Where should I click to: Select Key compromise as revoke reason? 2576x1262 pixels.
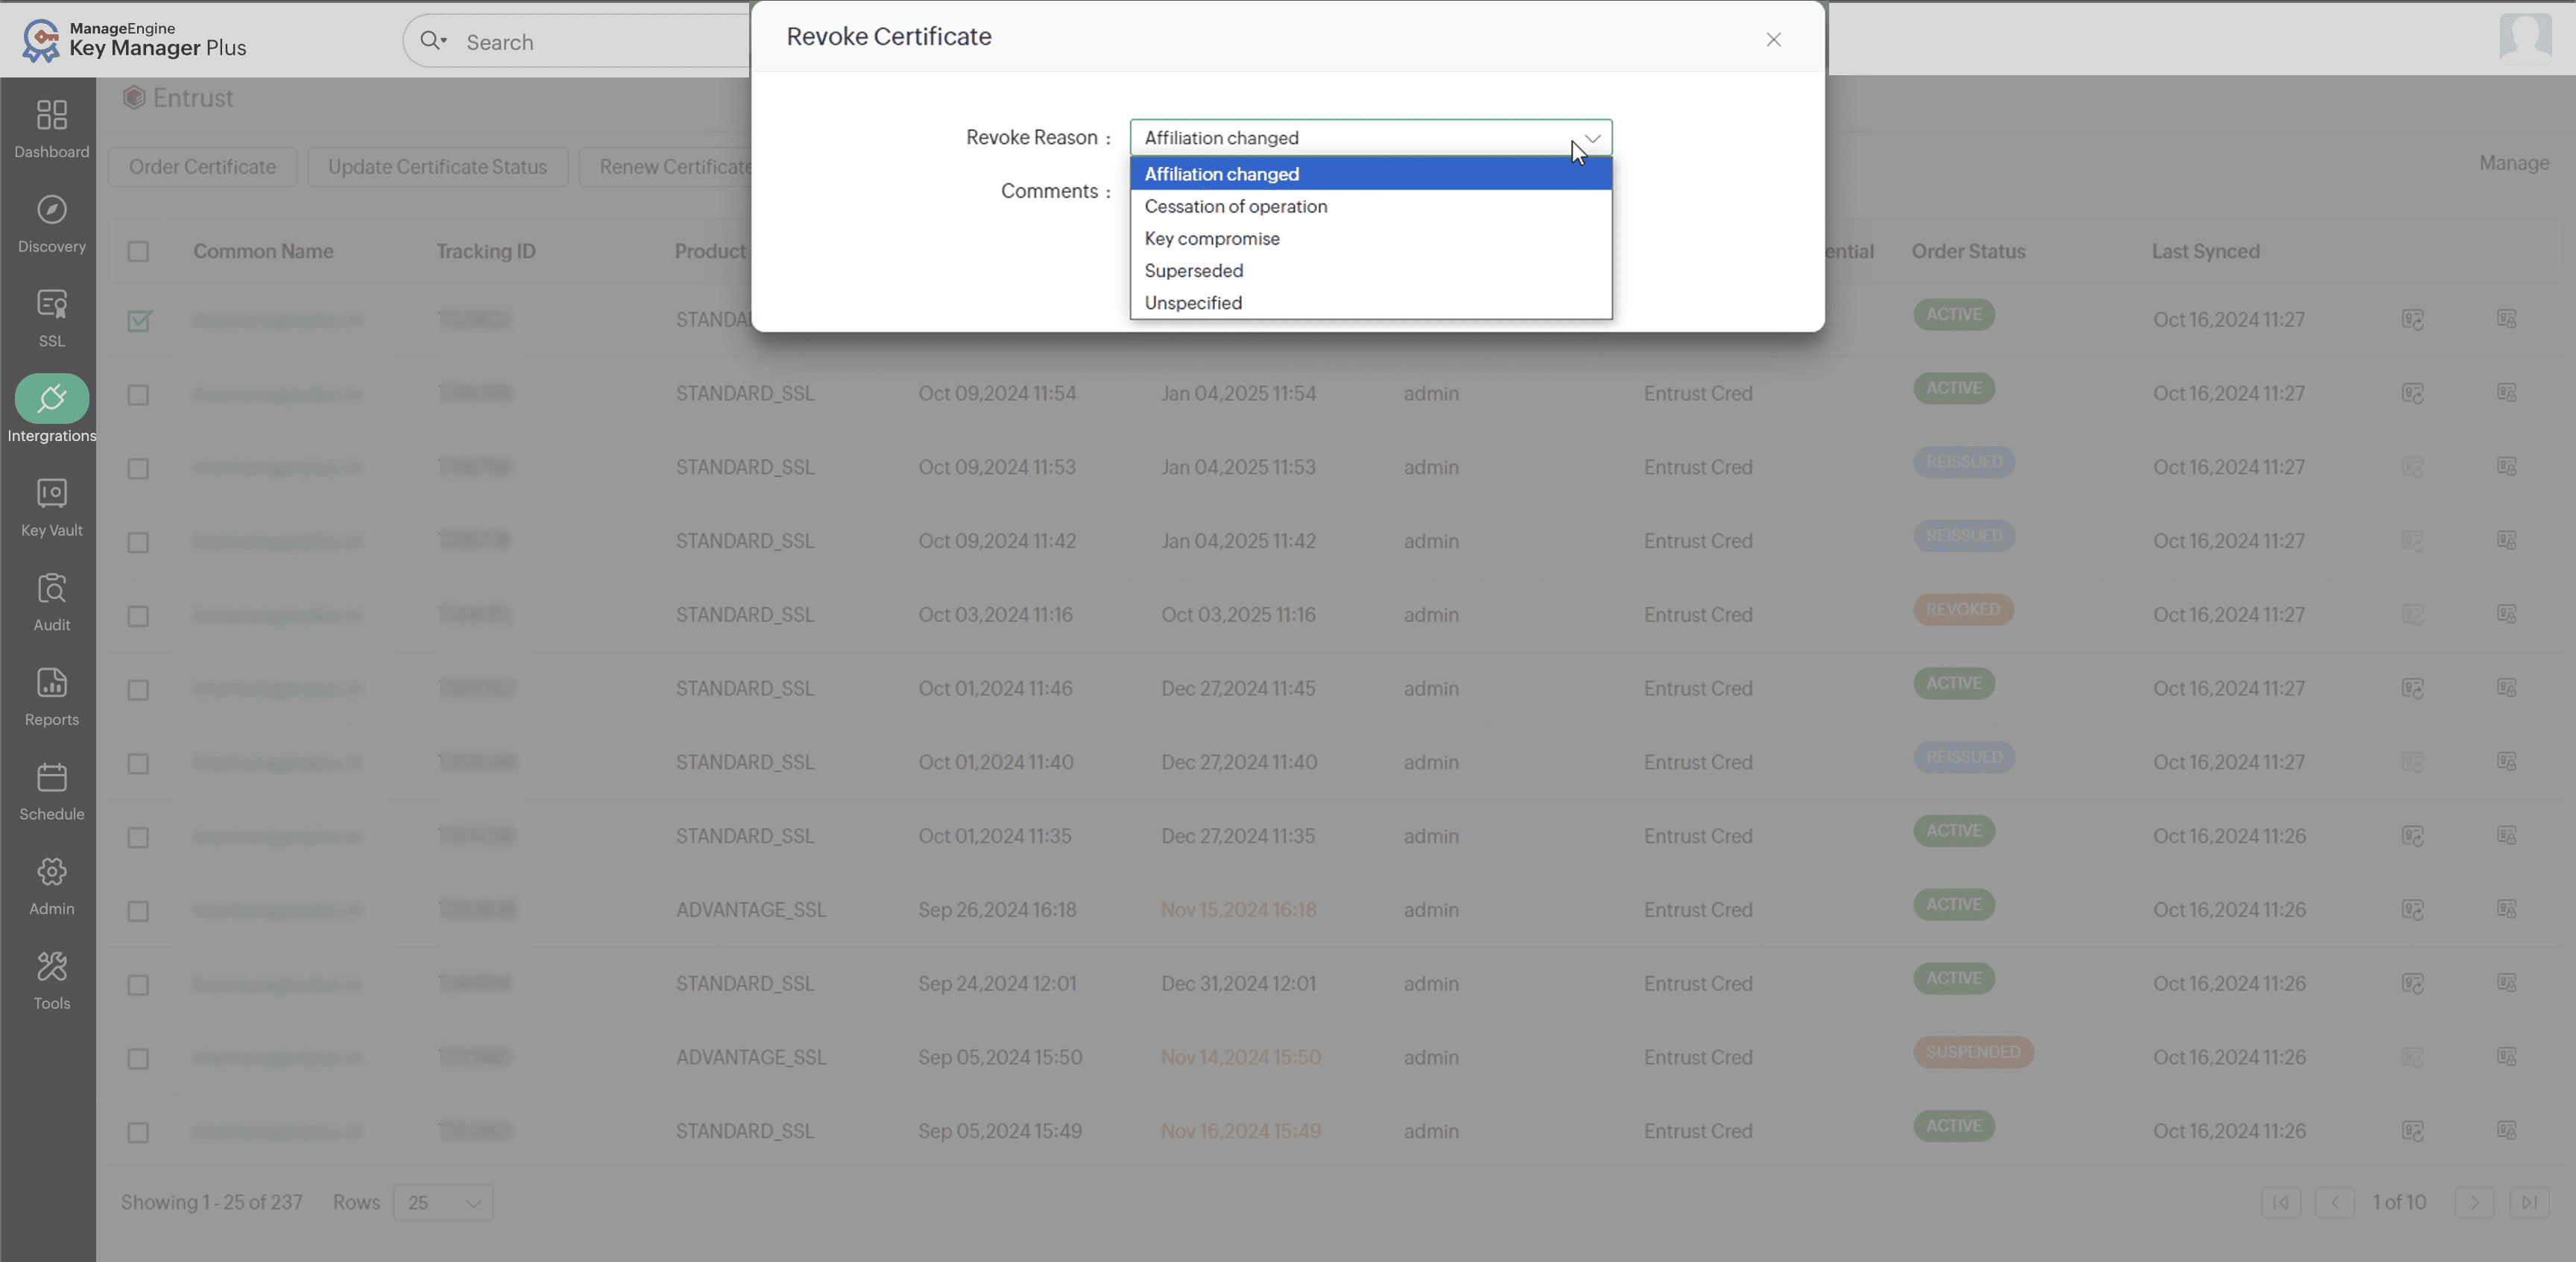pyautogui.click(x=1370, y=238)
